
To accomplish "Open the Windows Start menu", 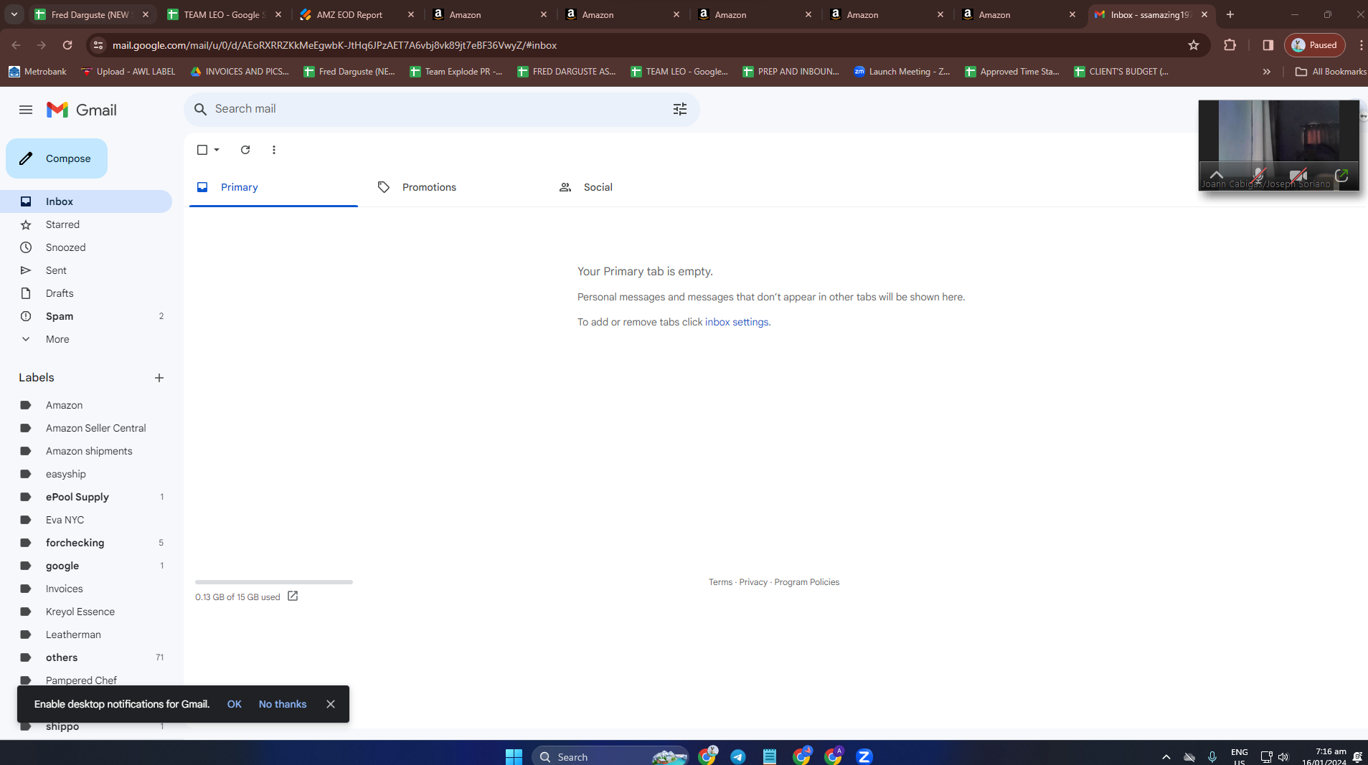I will coord(514,756).
